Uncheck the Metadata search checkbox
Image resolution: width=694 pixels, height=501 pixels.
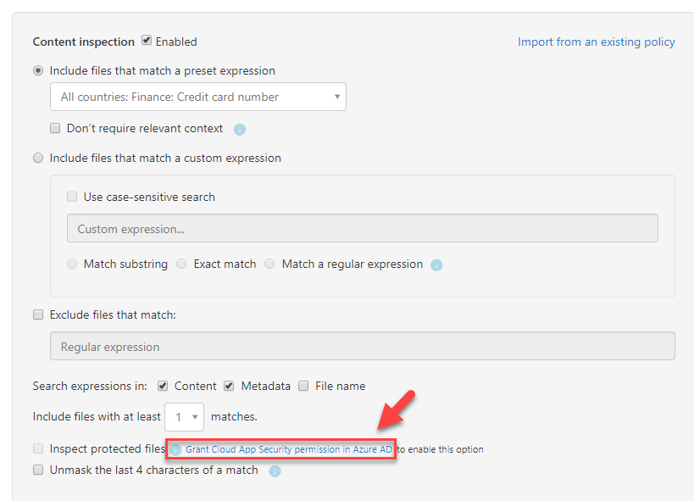pos(229,386)
